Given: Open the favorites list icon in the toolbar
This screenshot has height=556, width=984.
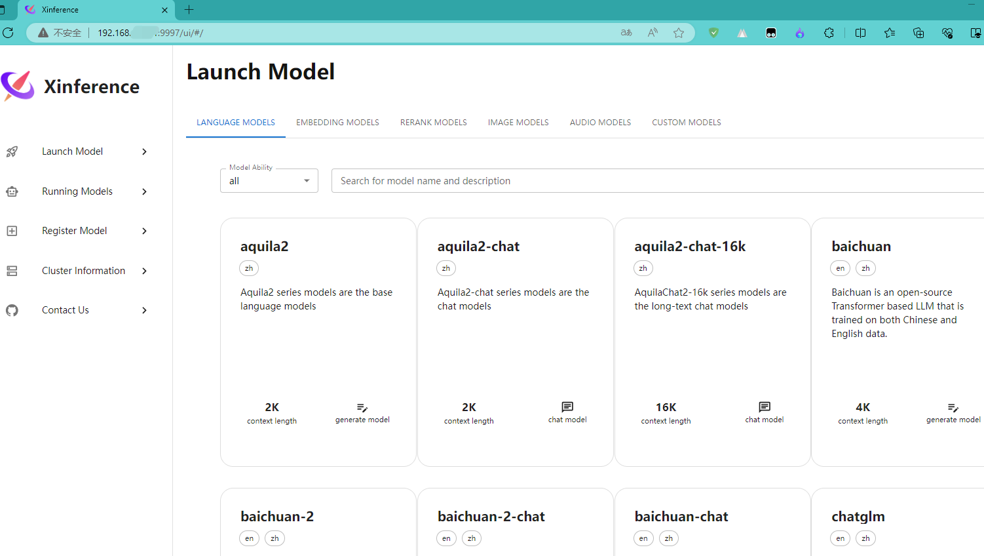Looking at the screenshot, I should [x=889, y=33].
